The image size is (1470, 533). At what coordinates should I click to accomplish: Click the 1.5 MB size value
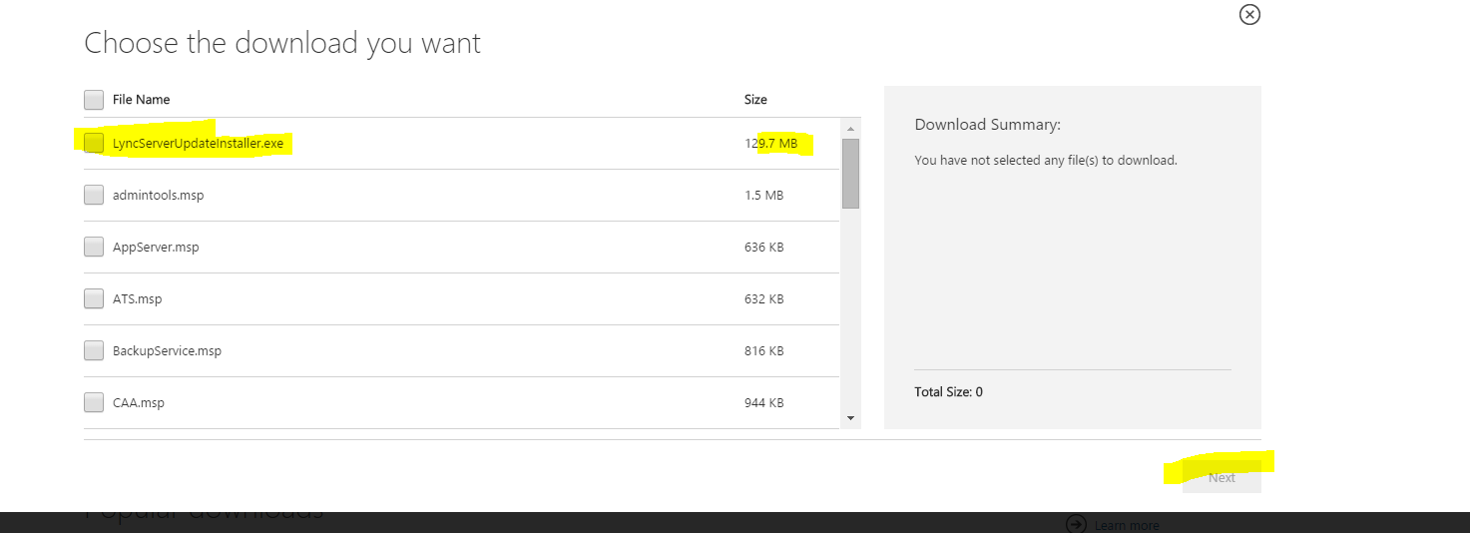(763, 195)
